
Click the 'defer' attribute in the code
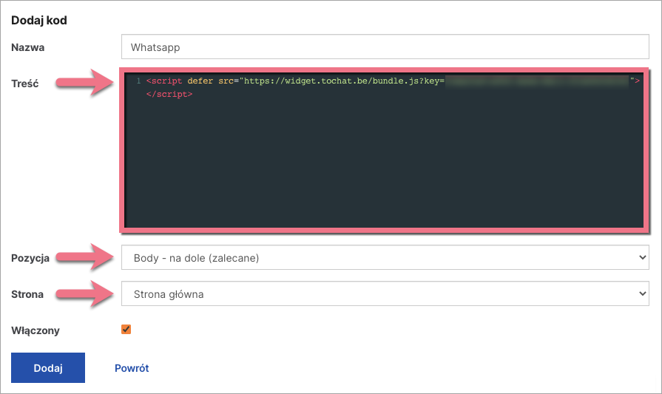coord(201,81)
